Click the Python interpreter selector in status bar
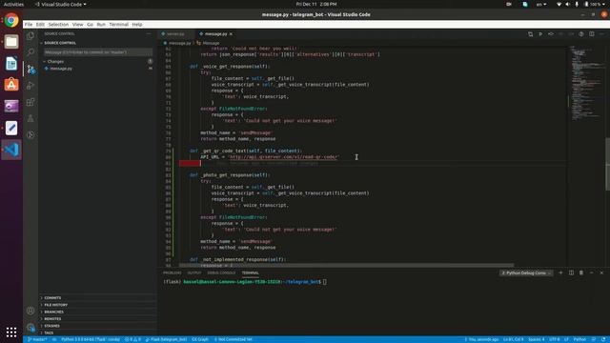 [x=91, y=339]
